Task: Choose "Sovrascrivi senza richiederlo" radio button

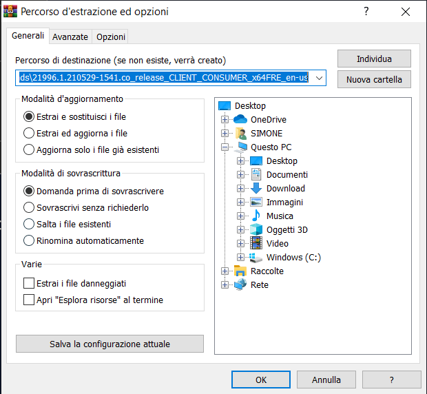Action: tap(29, 207)
